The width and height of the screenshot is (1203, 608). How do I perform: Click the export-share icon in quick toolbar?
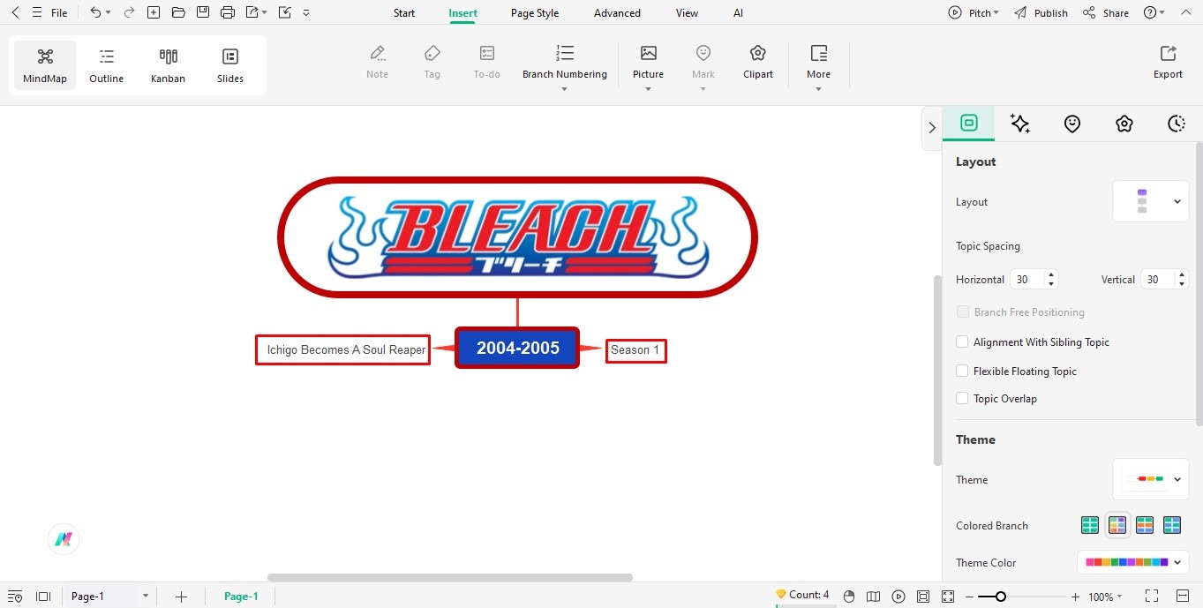(x=252, y=12)
